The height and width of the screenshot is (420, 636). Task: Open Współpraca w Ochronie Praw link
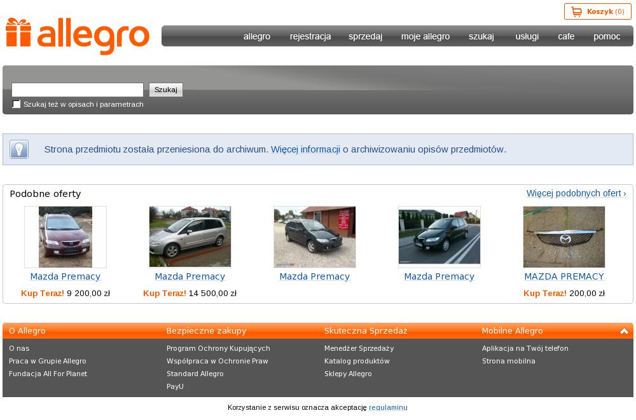[x=218, y=361]
